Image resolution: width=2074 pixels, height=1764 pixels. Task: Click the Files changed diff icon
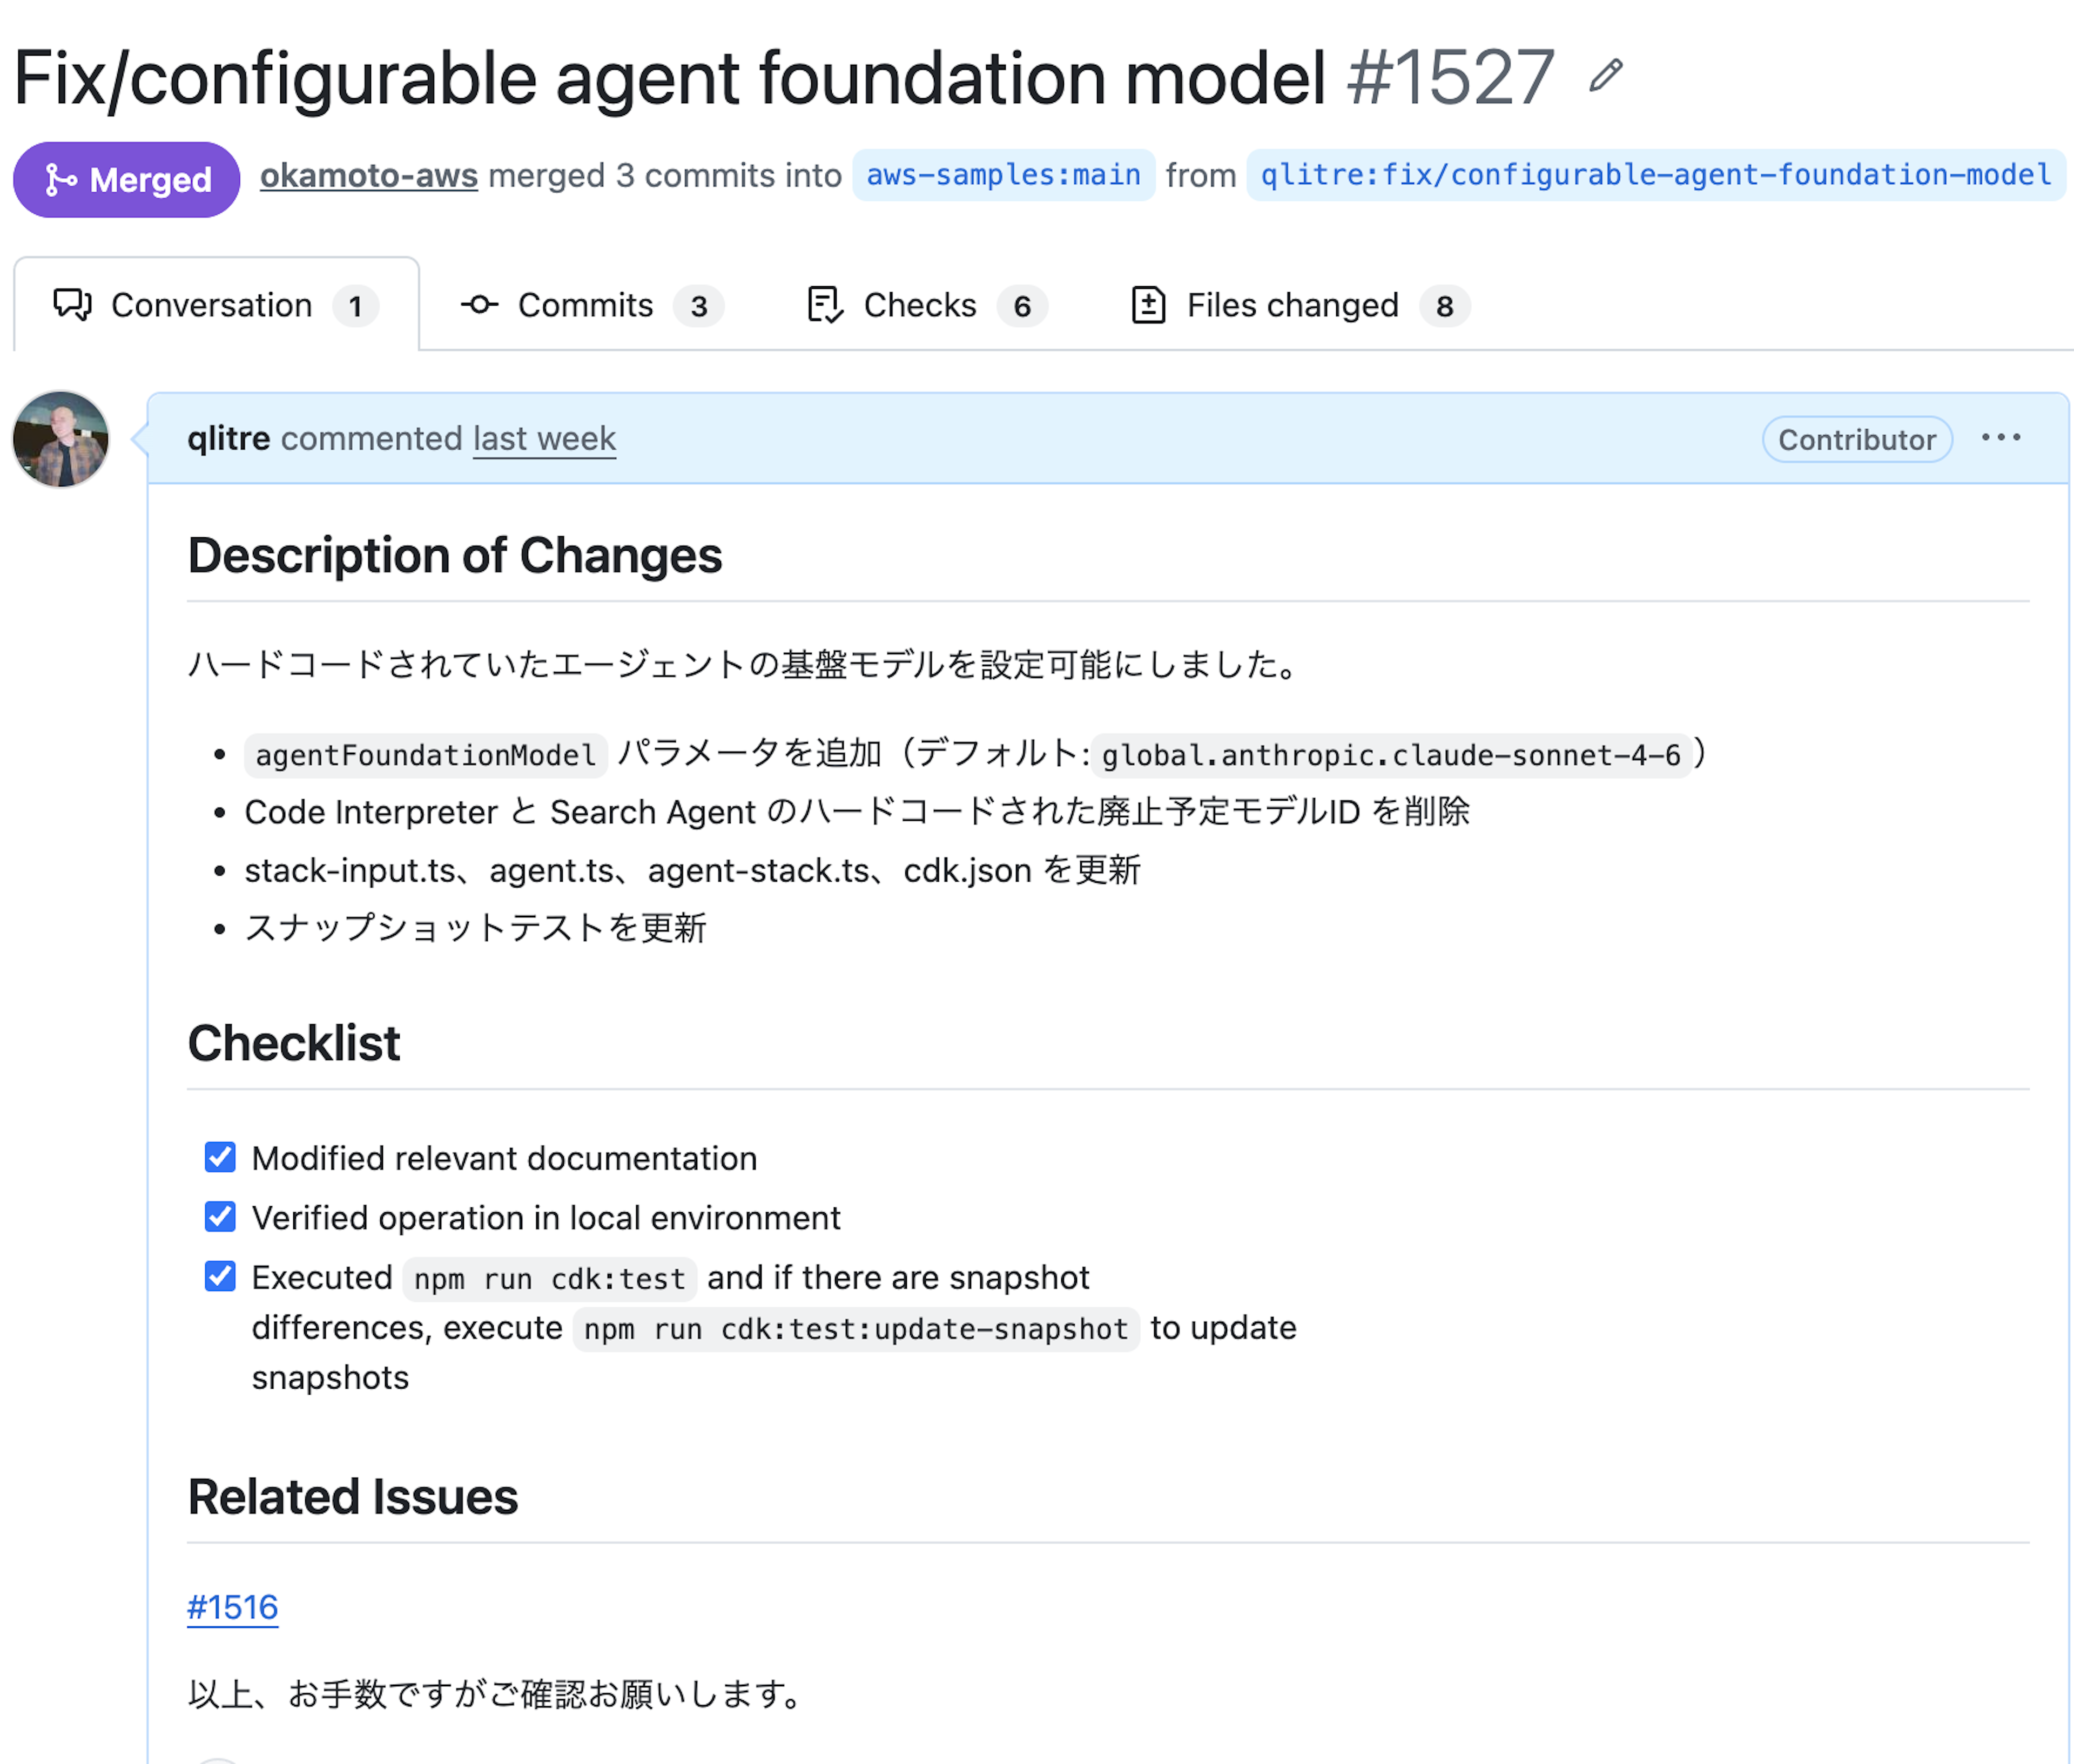[1148, 305]
